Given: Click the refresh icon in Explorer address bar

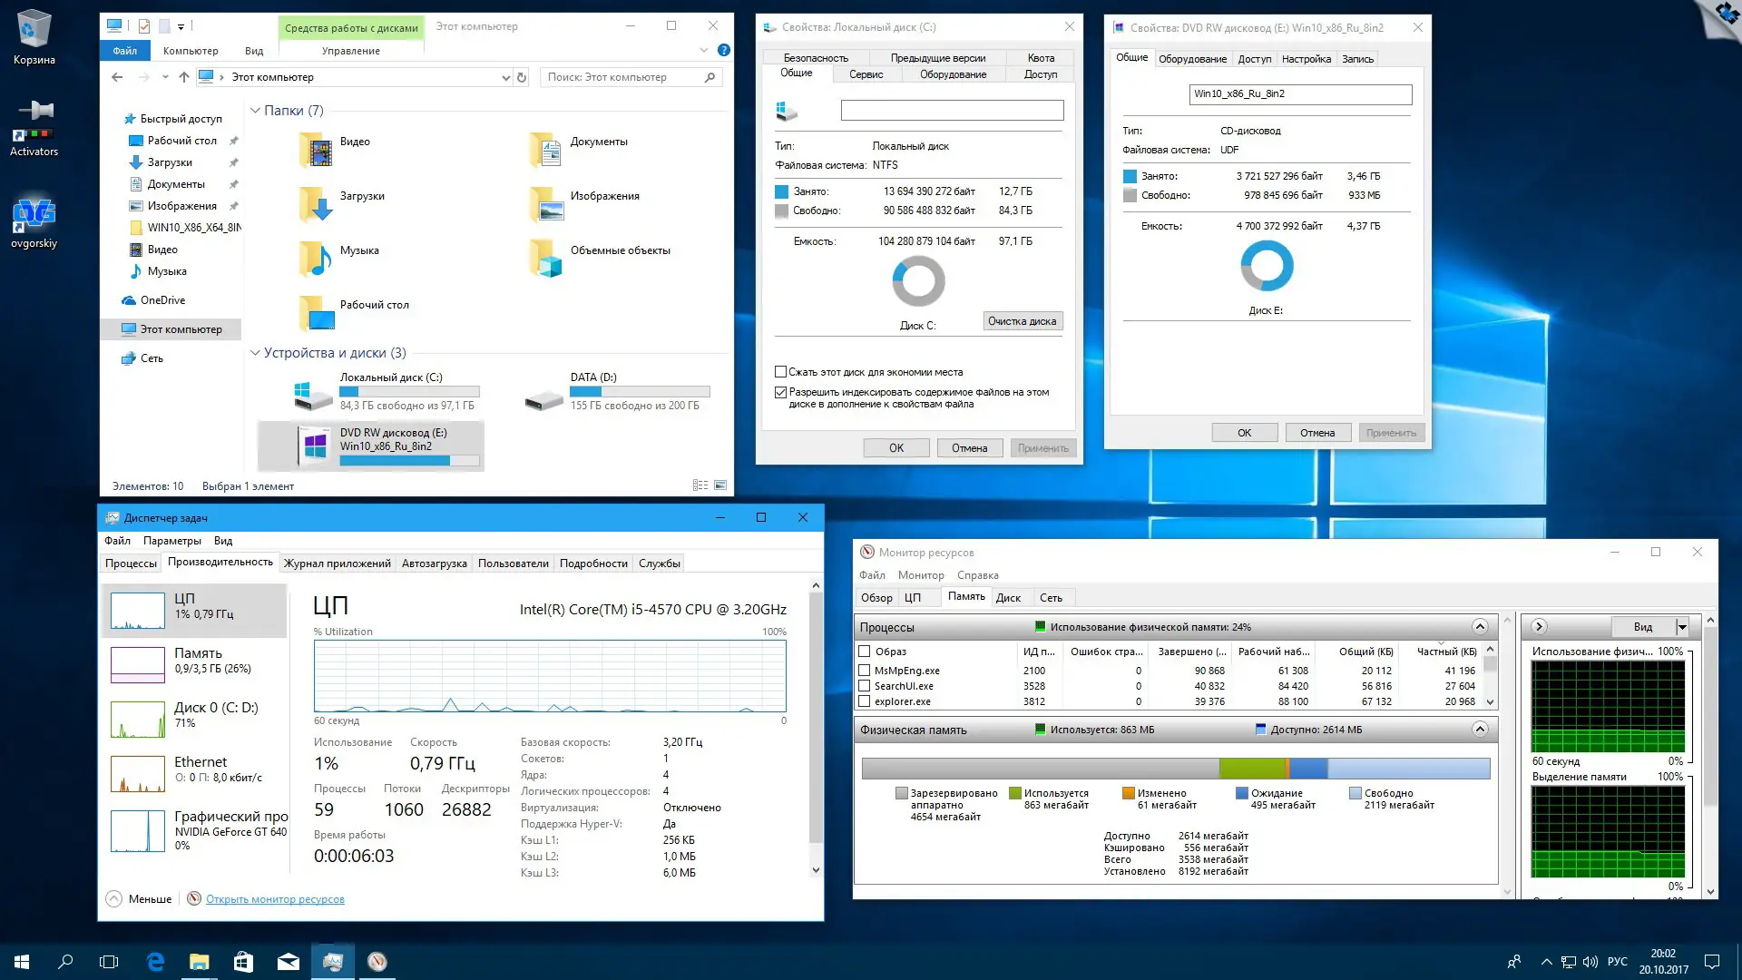Looking at the screenshot, I should click(522, 78).
